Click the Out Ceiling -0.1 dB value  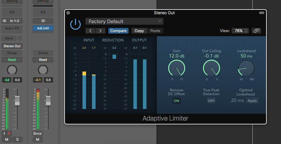coord(211,56)
